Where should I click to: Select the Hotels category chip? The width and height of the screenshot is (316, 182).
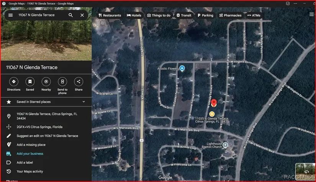pos(134,15)
